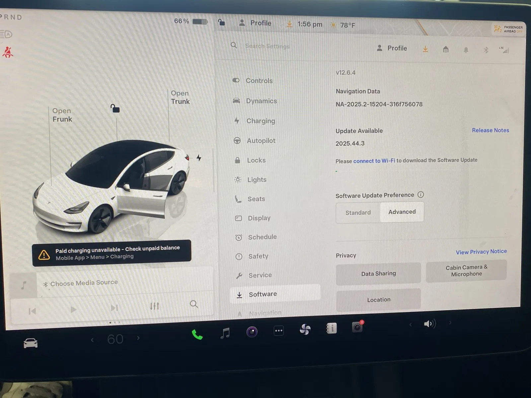Launch the camera app with purple lens
The height and width of the screenshot is (398, 531).
[252, 332]
